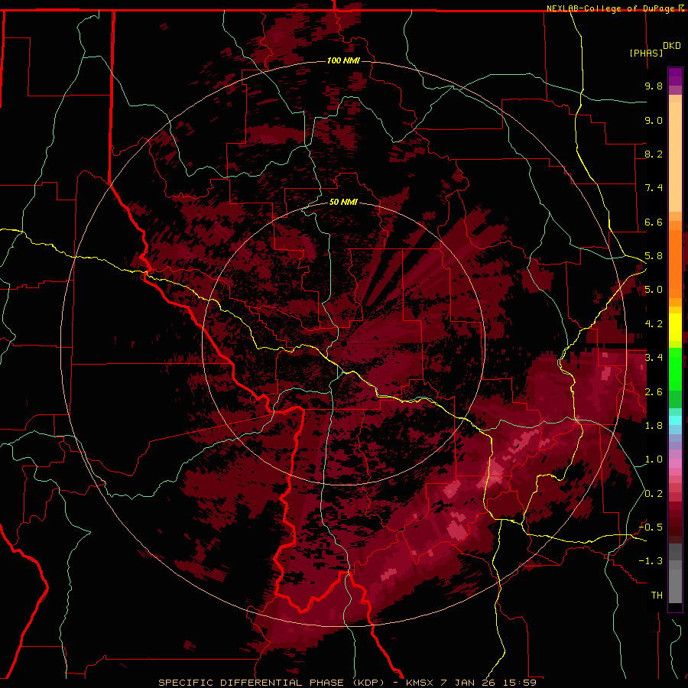Click the -1.3 color scale value
The height and width of the screenshot is (688, 688).
click(651, 561)
